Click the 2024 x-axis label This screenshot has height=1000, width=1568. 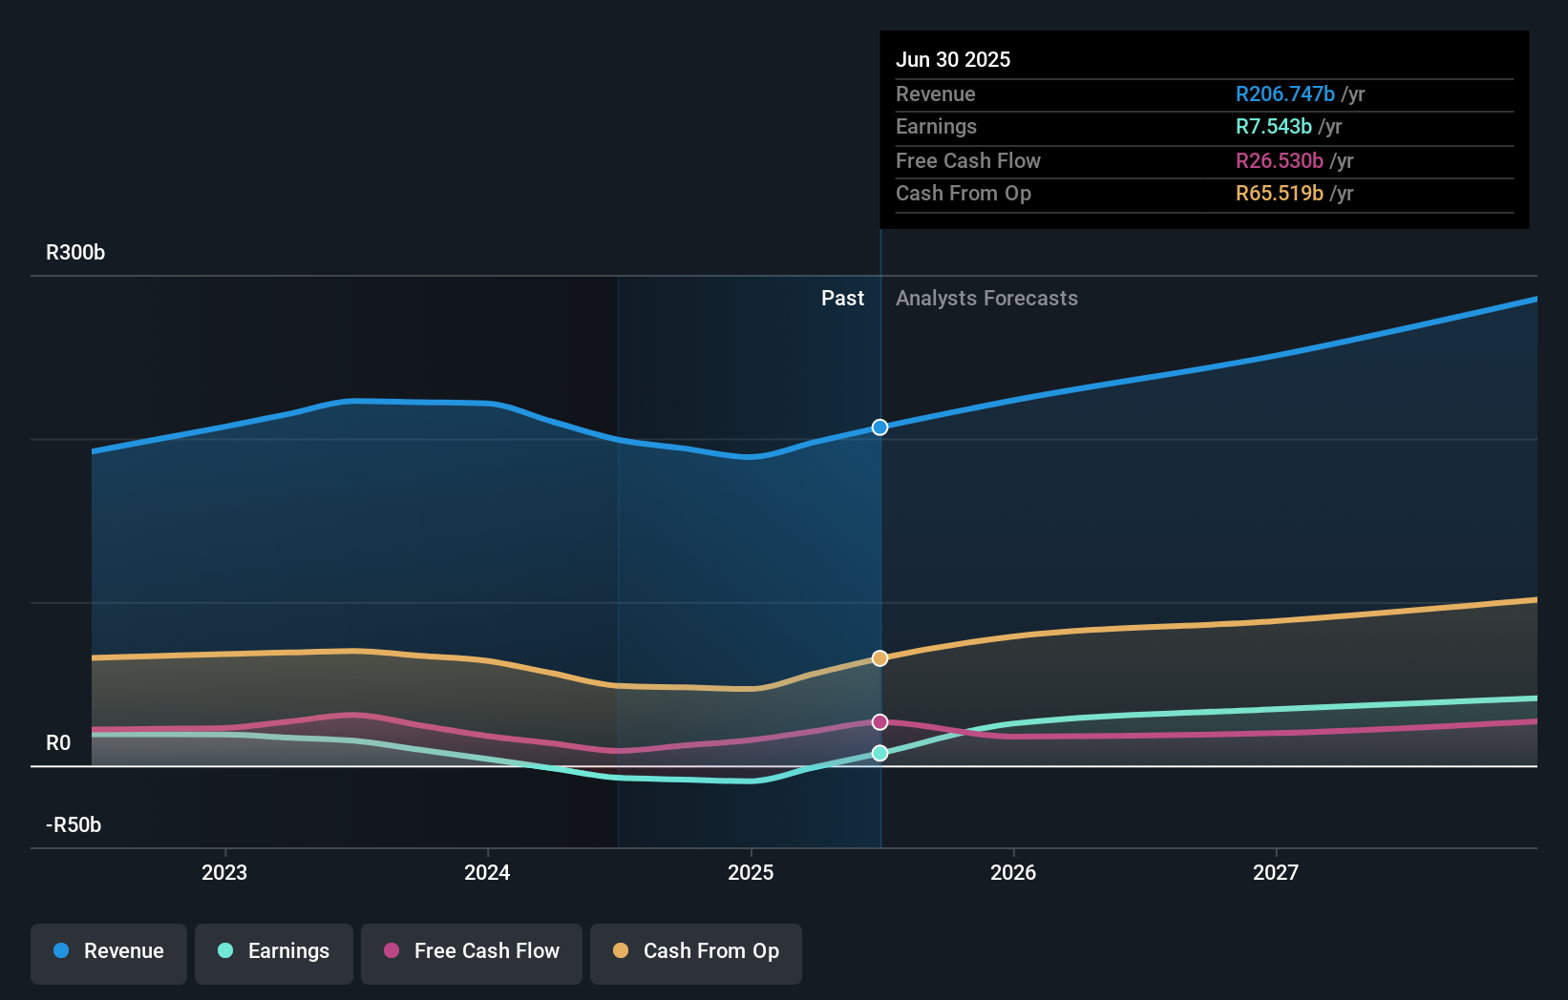[x=487, y=872]
